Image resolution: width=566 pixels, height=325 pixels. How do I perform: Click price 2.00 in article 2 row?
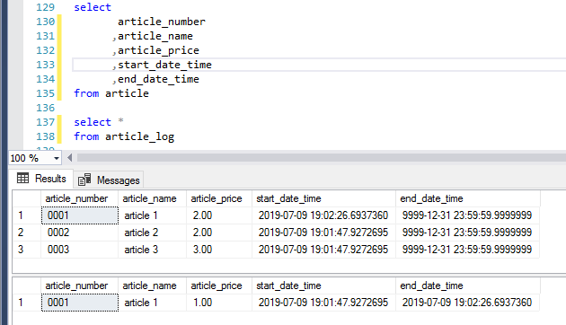[218, 233]
